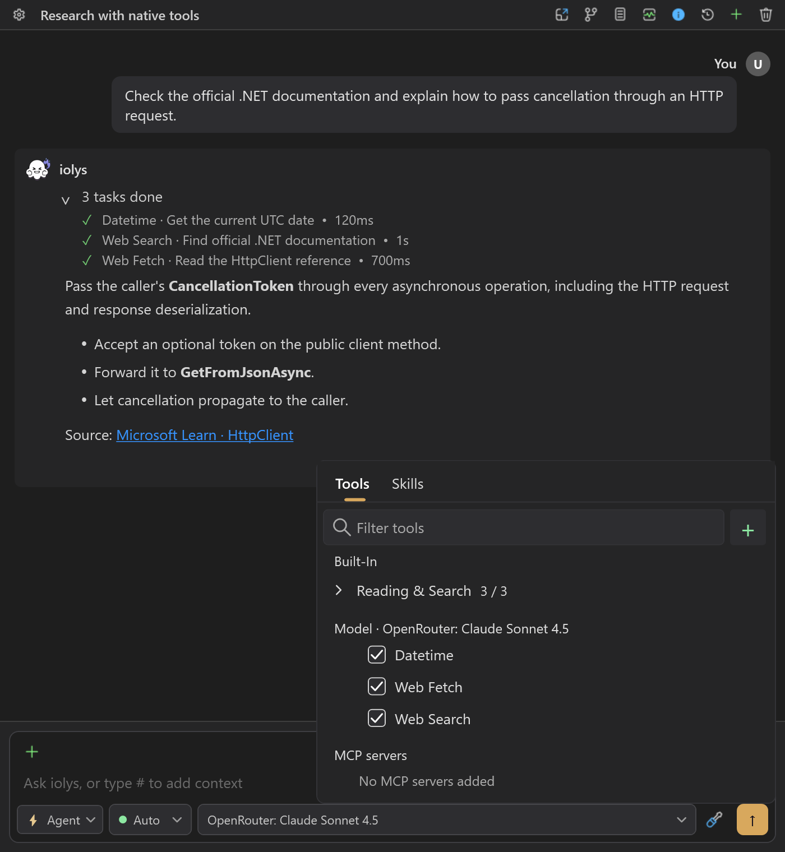Open the Auto dropdown
This screenshot has width=785, height=852.
click(x=150, y=819)
